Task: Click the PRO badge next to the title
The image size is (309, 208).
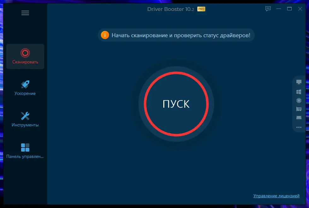Action: pyautogui.click(x=201, y=9)
